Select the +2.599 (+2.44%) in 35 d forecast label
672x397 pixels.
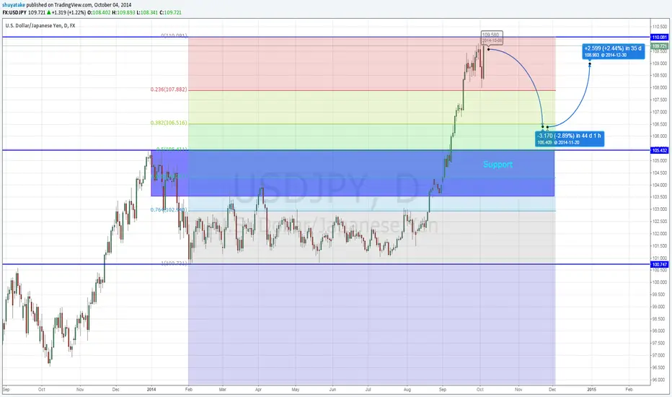[614, 51]
